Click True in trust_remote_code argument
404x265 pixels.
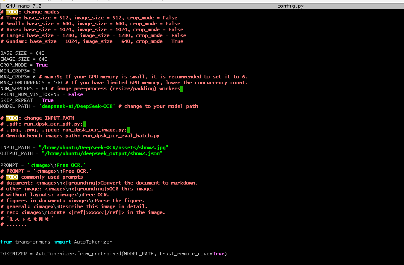click(x=218, y=254)
